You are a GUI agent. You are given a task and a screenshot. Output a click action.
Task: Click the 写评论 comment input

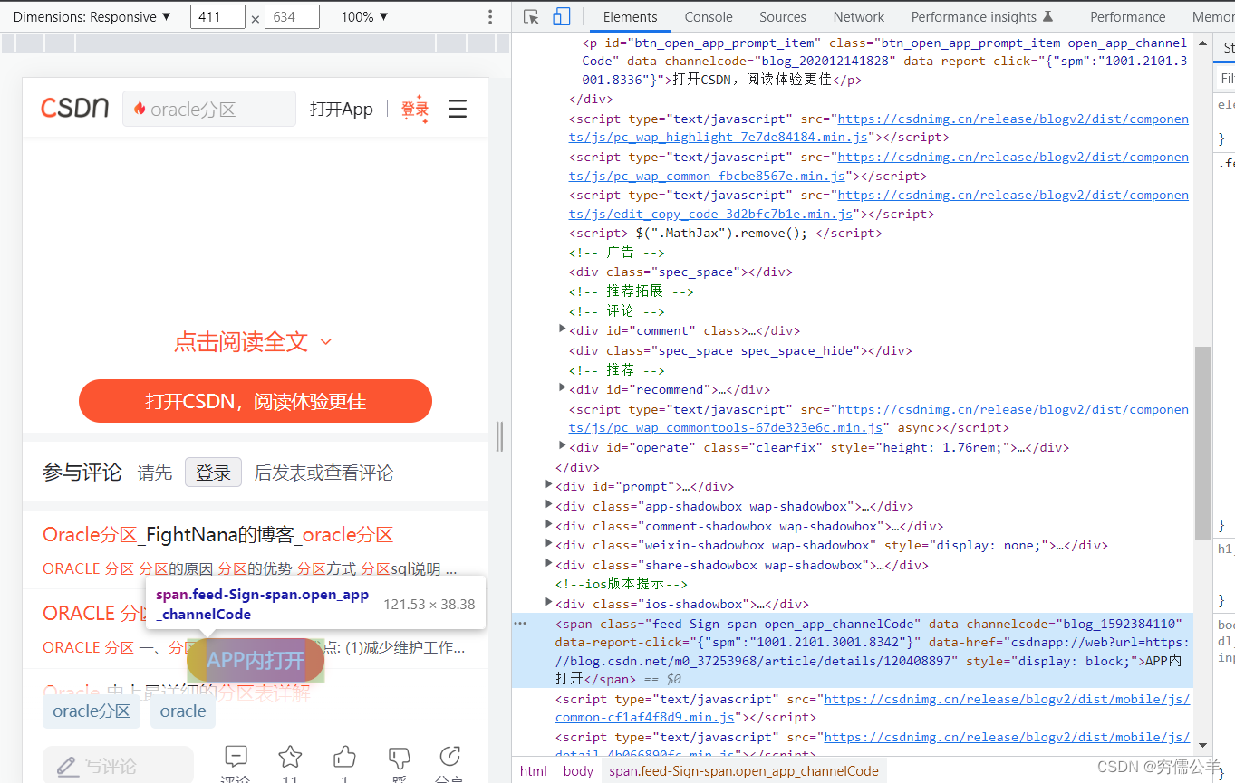[118, 765]
